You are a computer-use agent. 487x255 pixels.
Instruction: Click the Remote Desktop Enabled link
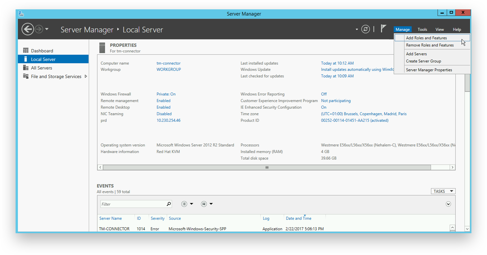tap(163, 107)
